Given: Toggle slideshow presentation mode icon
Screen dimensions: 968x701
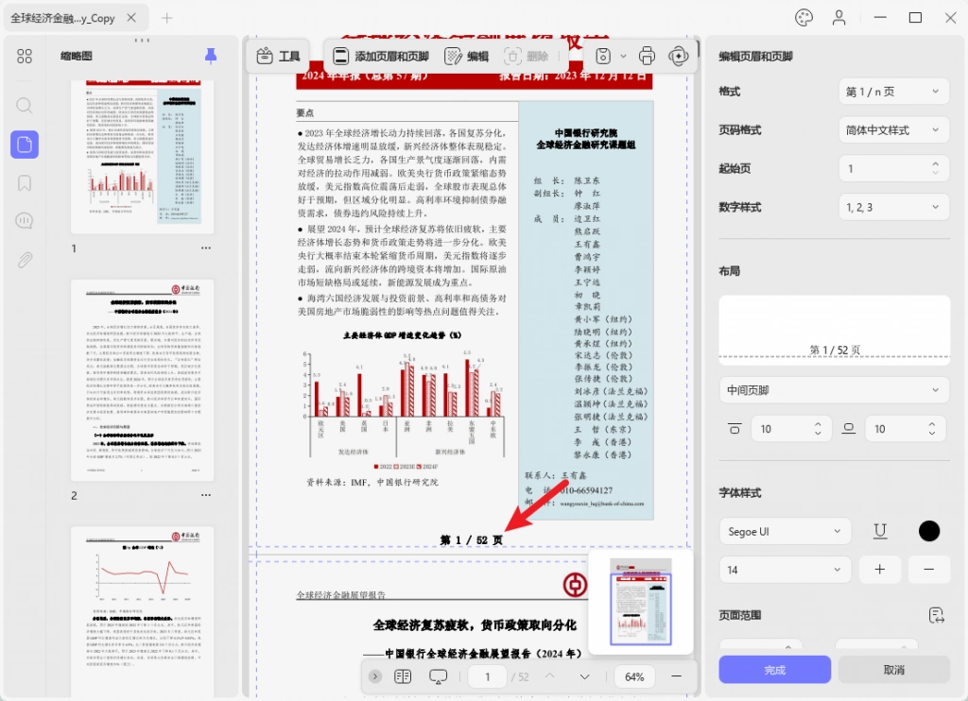Looking at the screenshot, I should point(438,676).
